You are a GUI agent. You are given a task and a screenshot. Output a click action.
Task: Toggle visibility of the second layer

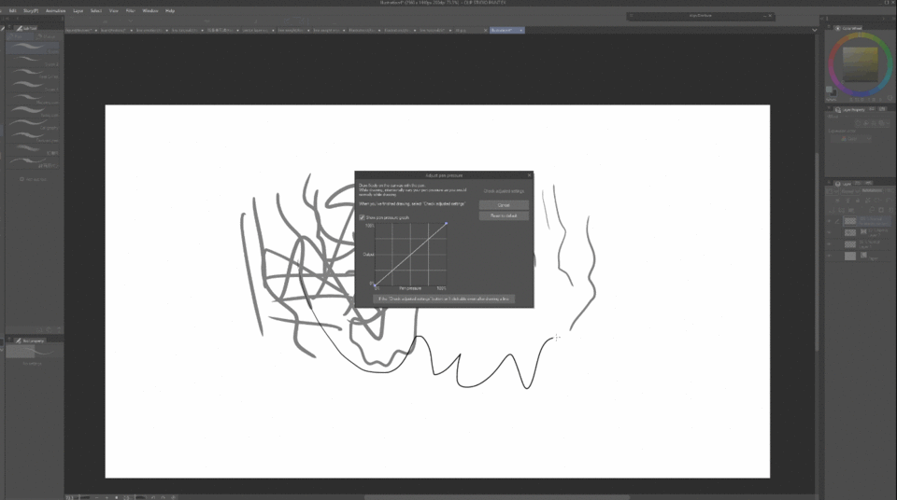tap(830, 232)
